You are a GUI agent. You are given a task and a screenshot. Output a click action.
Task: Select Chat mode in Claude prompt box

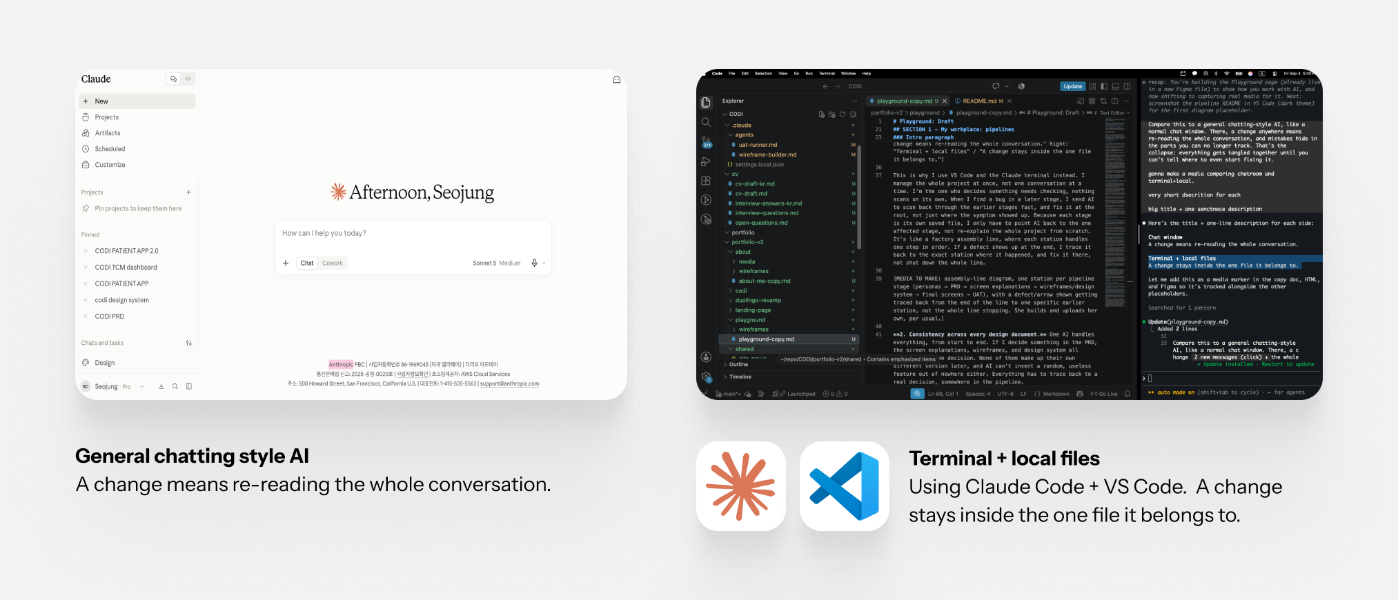tap(307, 263)
